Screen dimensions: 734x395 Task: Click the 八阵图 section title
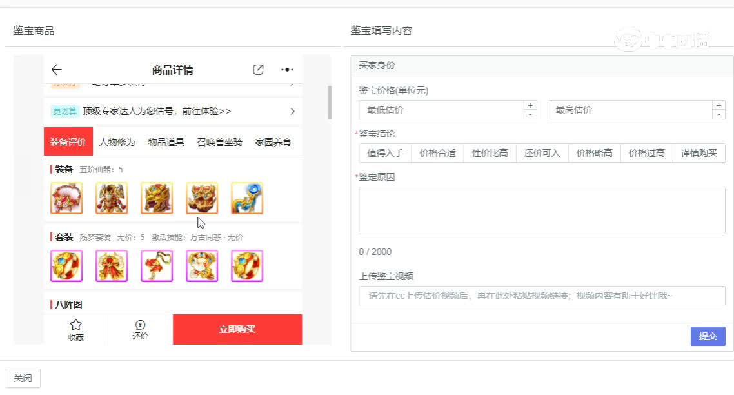pos(68,305)
